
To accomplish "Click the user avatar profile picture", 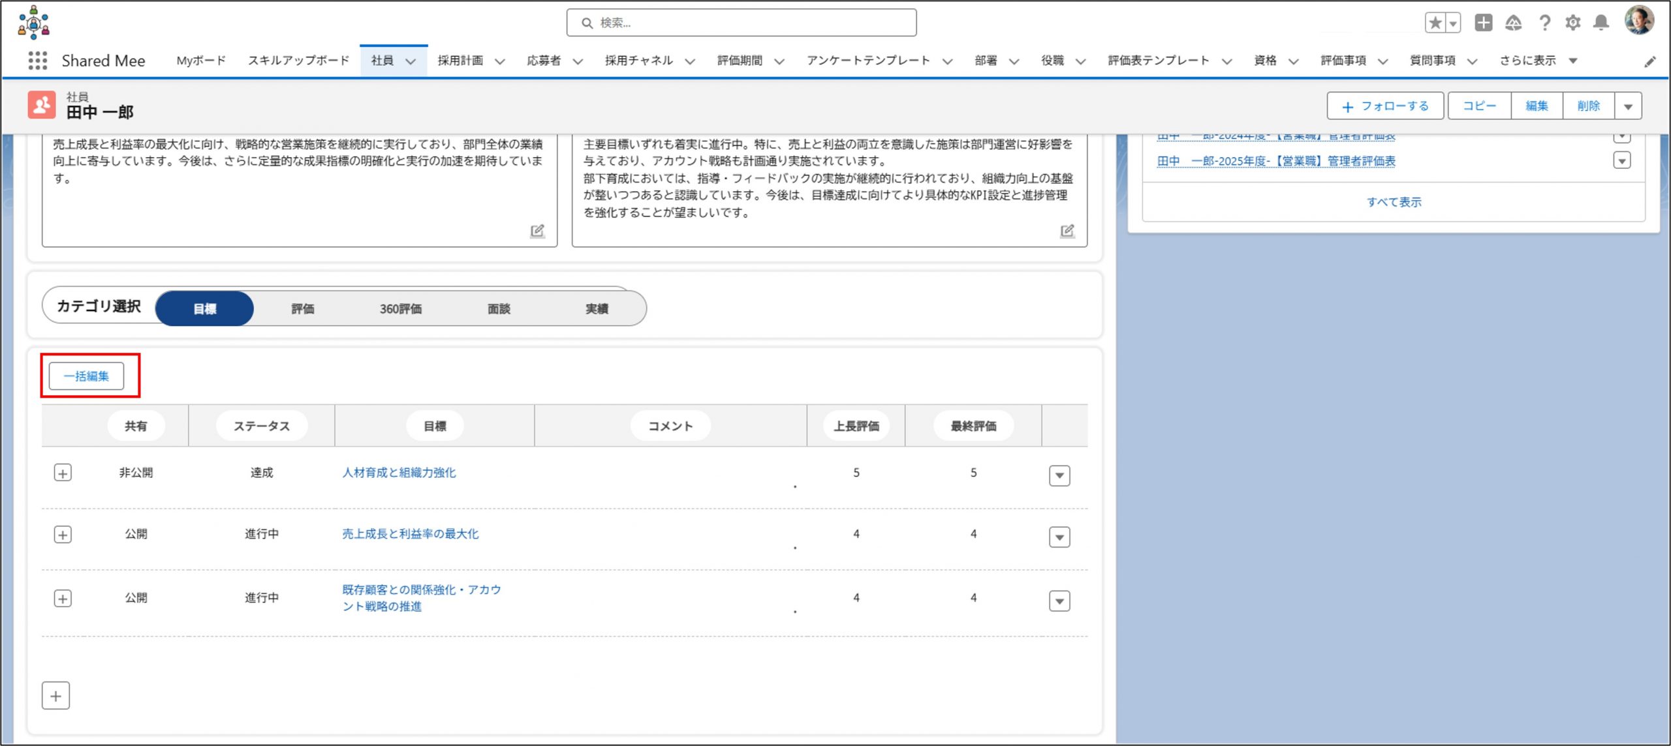I will point(1639,20).
